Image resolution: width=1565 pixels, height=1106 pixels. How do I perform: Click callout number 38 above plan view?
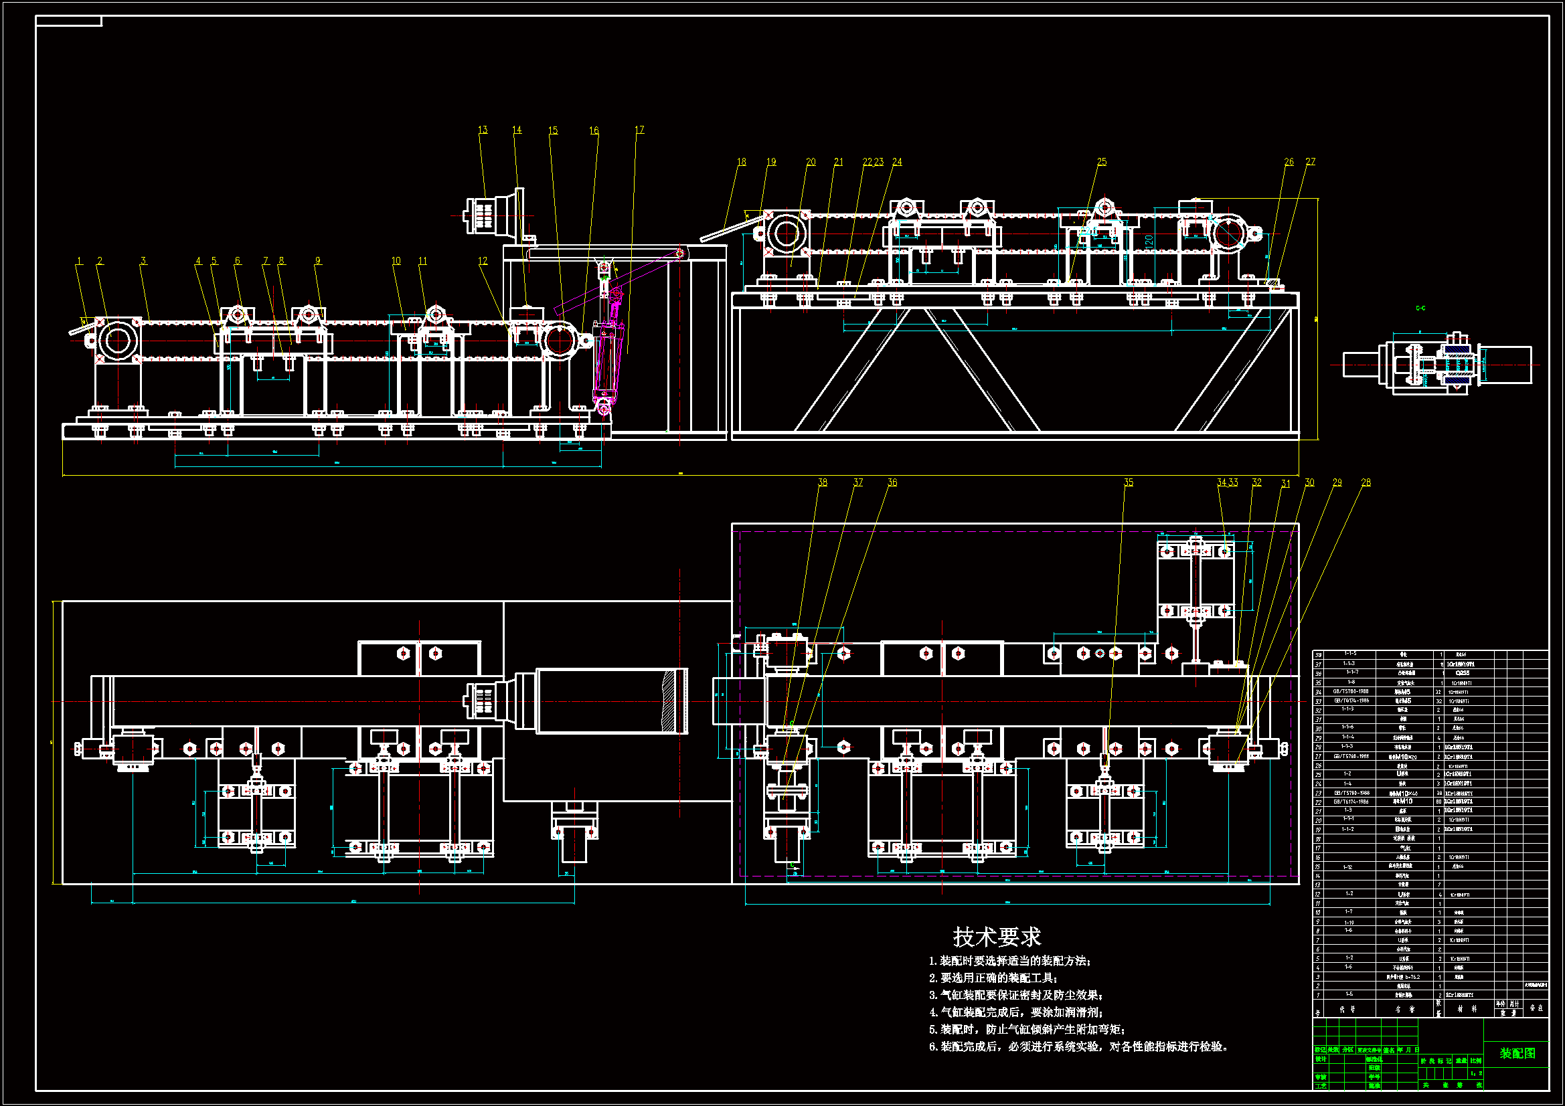coord(822,482)
